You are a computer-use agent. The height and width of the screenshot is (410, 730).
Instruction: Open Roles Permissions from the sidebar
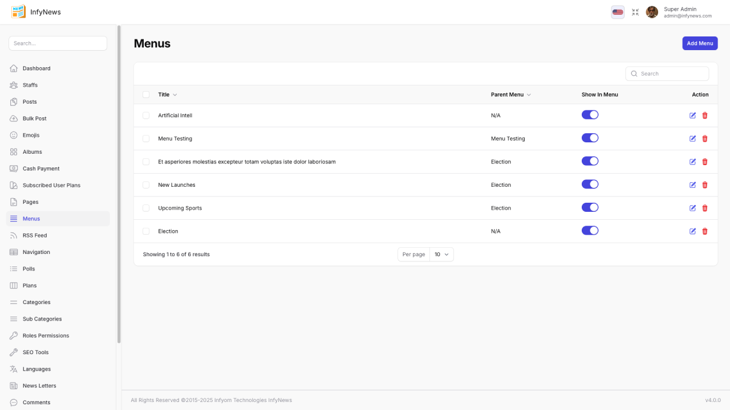click(x=46, y=335)
